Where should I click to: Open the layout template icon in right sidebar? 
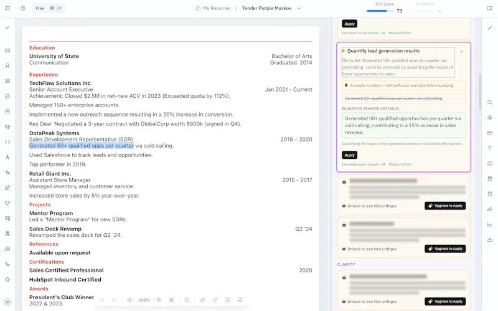pyautogui.click(x=490, y=133)
